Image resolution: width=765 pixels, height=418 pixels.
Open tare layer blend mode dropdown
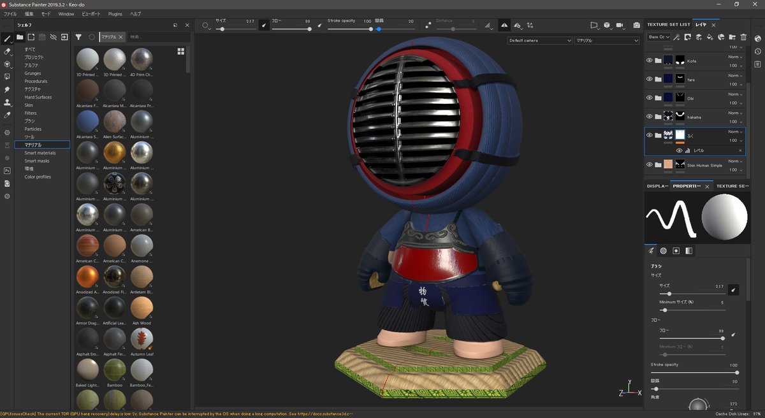[736, 75]
